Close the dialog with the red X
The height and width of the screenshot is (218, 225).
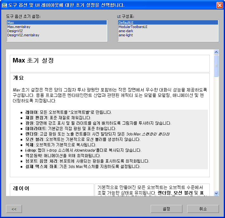(x=220, y=5)
